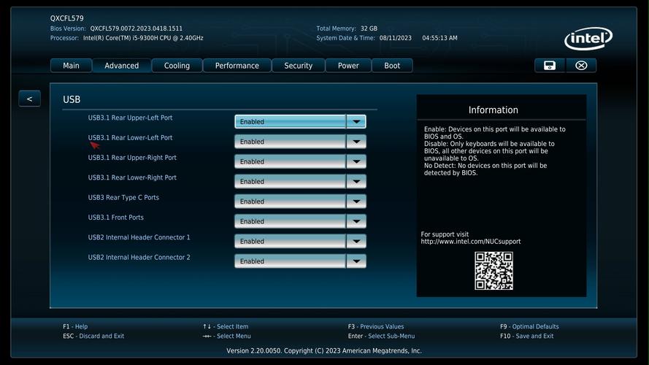Click the save floppy disk icon
The height and width of the screenshot is (365, 649).
point(550,66)
